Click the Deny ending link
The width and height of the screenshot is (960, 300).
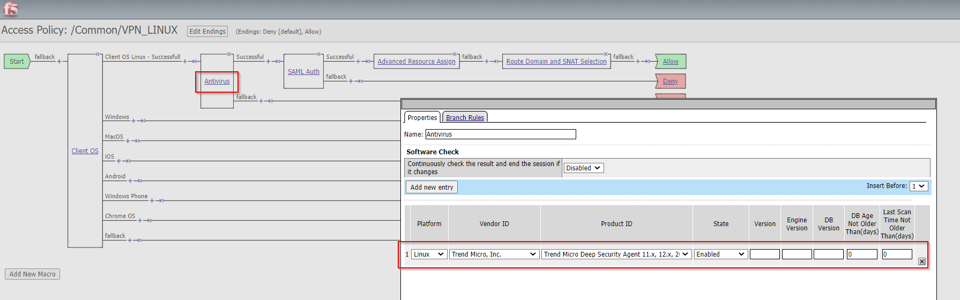pyautogui.click(x=671, y=81)
